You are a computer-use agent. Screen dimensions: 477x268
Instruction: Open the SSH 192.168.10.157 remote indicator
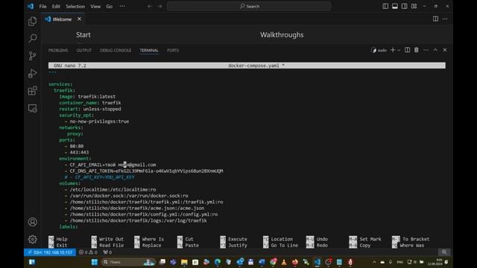(50, 252)
